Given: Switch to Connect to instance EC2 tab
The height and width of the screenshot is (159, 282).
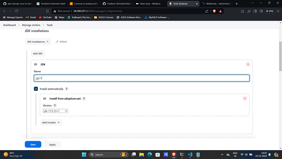Looking at the screenshot, I should click(84, 4).
